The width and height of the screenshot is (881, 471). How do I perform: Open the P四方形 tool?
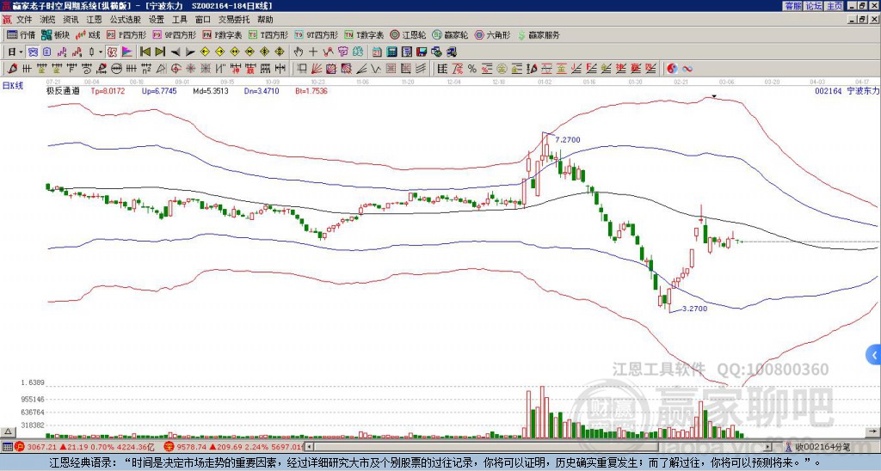pyautogui.click(x=126, y=34)
